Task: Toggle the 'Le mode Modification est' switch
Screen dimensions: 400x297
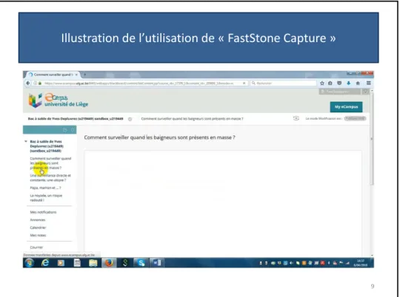Action: (x=355, y=119)
